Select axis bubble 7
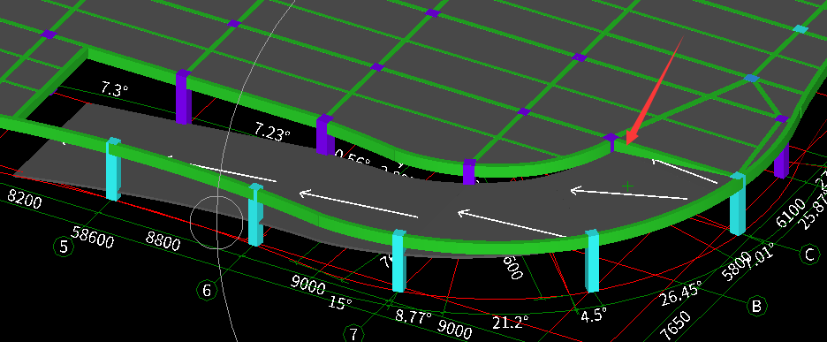Viewport: 827px width, 342px height. tap(353, 333)
